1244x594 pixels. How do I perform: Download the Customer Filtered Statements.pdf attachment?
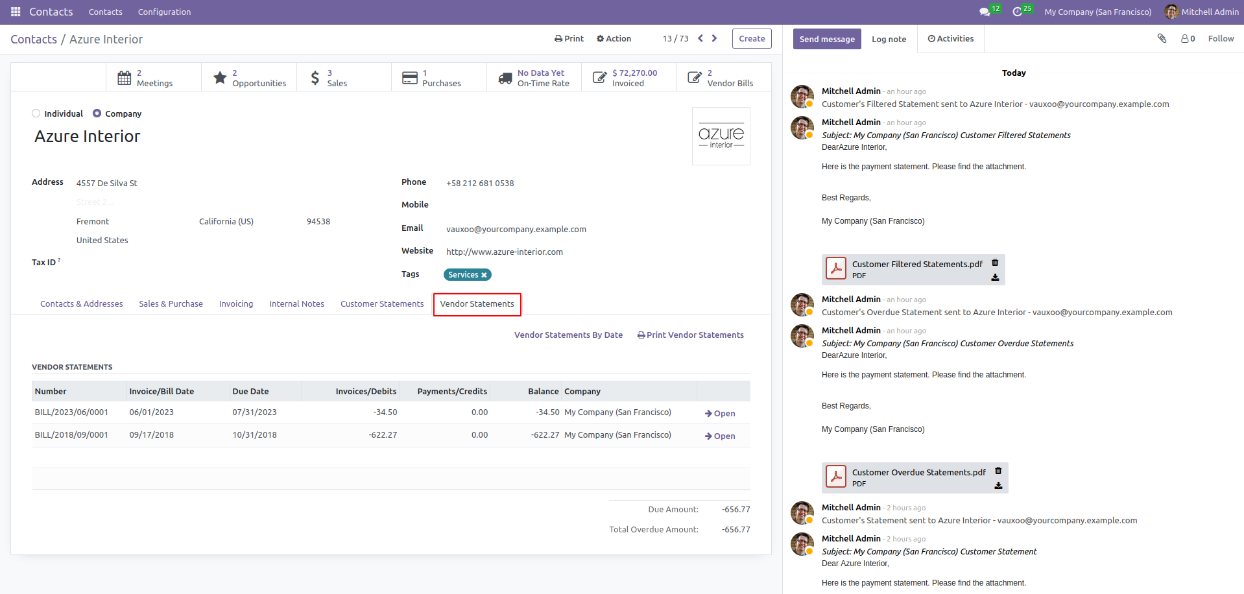995,278
